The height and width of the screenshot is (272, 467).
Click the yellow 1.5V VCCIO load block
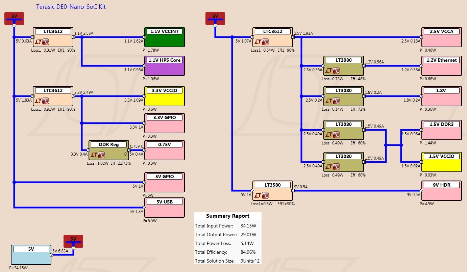tap(442, 162)
